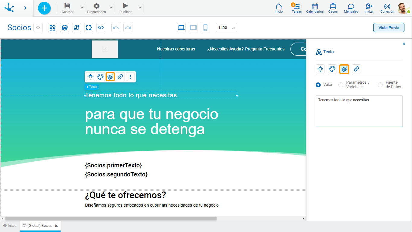Select 'Diseñamos seguros enfocados' paragraph
Image resolution: width=412 pixels, height=232 pixels.
152,205
